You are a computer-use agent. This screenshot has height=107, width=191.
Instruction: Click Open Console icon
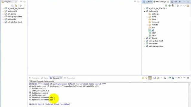tap(179, 78)
